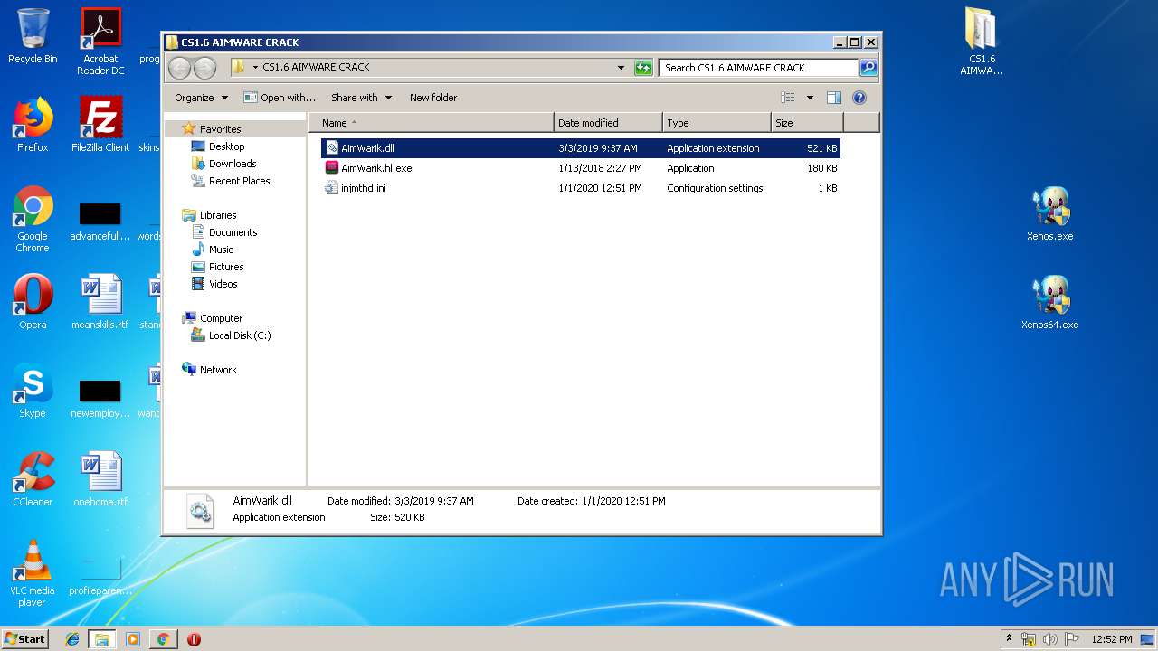The image size is (1158, 651).
Task: Open the Videos library
Action: point(223,284)
